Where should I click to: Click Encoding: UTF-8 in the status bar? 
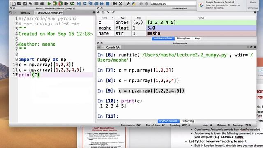click(x=180, y=125)
